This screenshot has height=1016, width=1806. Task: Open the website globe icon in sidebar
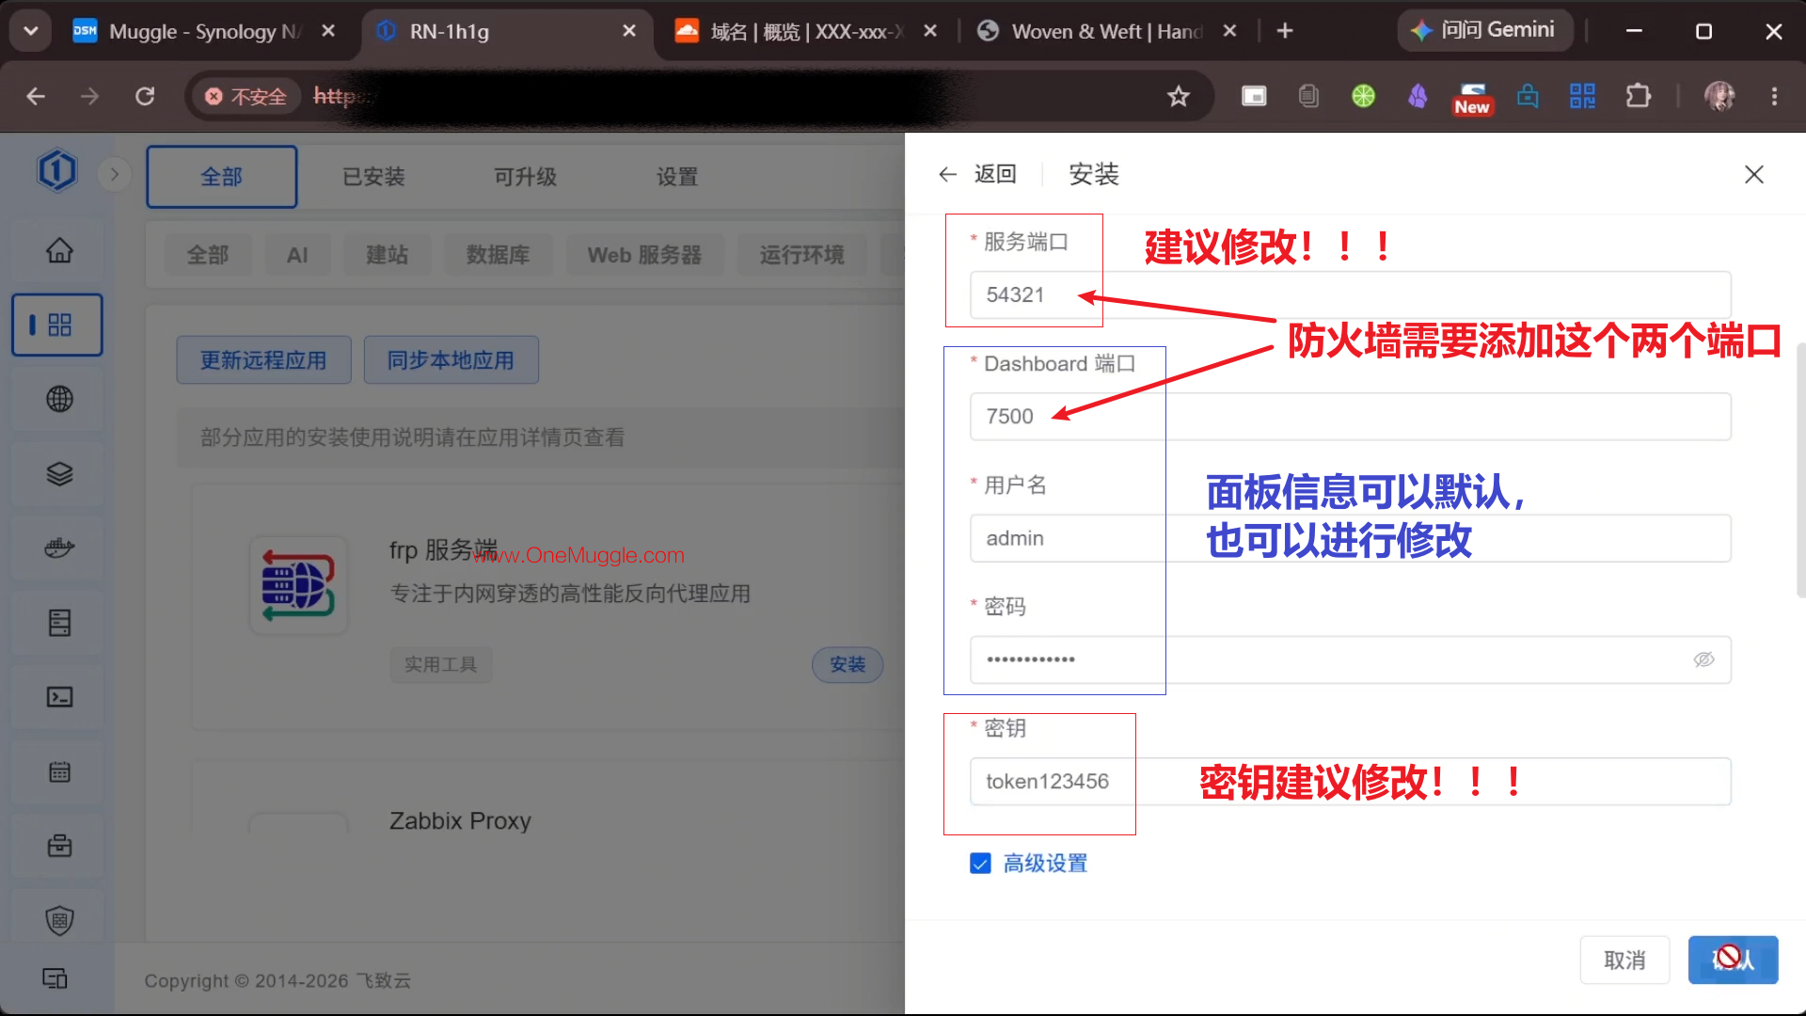[59, 399]
